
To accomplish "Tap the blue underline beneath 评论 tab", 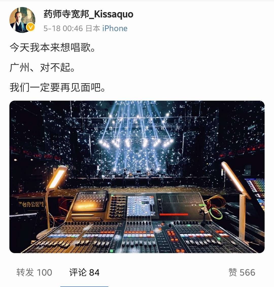I will 84,286.
